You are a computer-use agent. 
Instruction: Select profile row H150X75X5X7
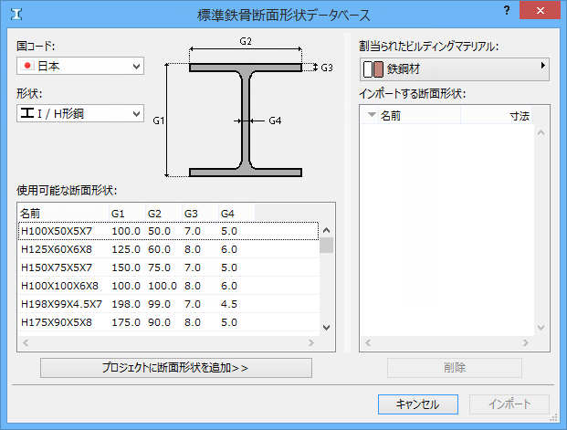click(x=169, y=267)
